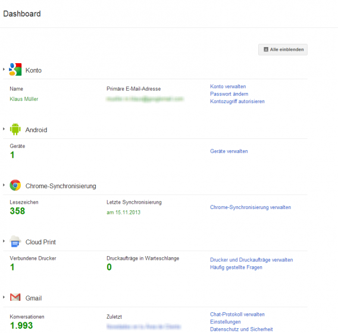
Task: Open Häufig gestellte Fragen link
Action: (x=236, y=267)
